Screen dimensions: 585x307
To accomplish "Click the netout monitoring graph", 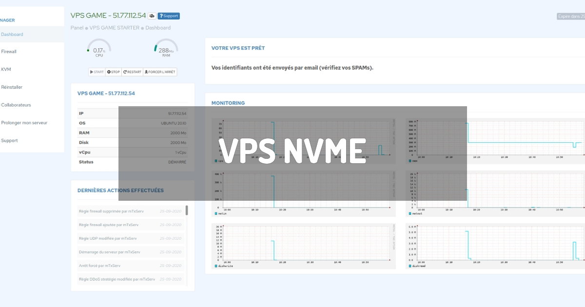I will coord(495,193).
